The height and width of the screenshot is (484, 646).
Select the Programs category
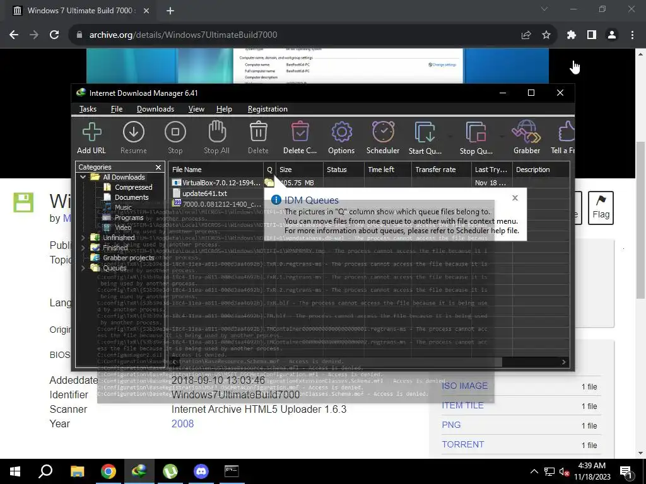tap(124, 217)
